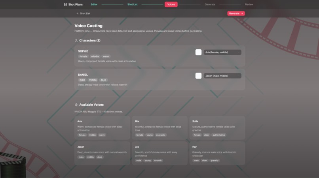
Task: Click the red Generate button
Action: pos(236,13)
